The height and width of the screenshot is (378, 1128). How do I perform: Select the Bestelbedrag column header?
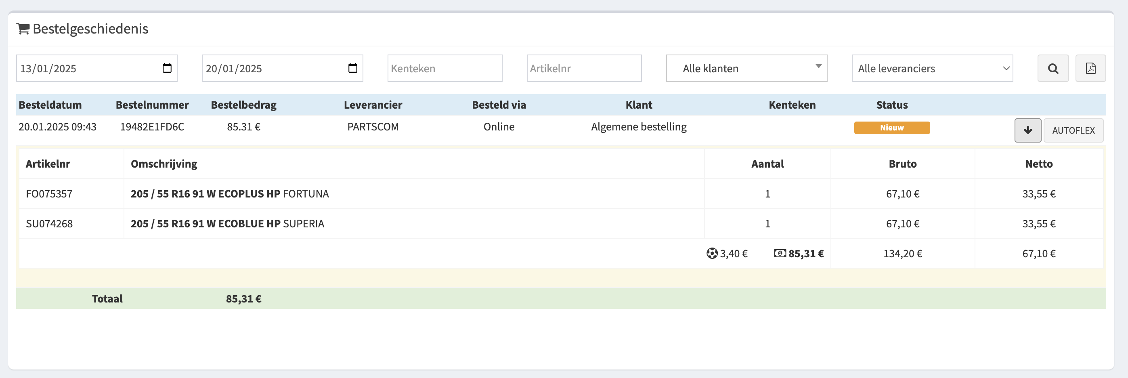(x=243, y=105)
